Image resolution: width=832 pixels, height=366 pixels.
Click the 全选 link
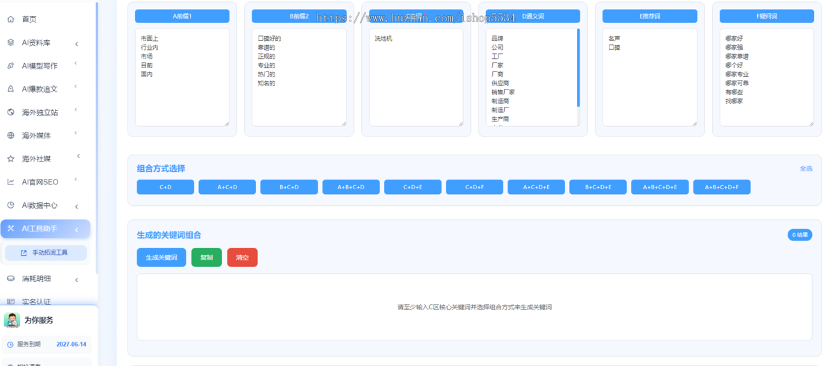click(806, 168)
